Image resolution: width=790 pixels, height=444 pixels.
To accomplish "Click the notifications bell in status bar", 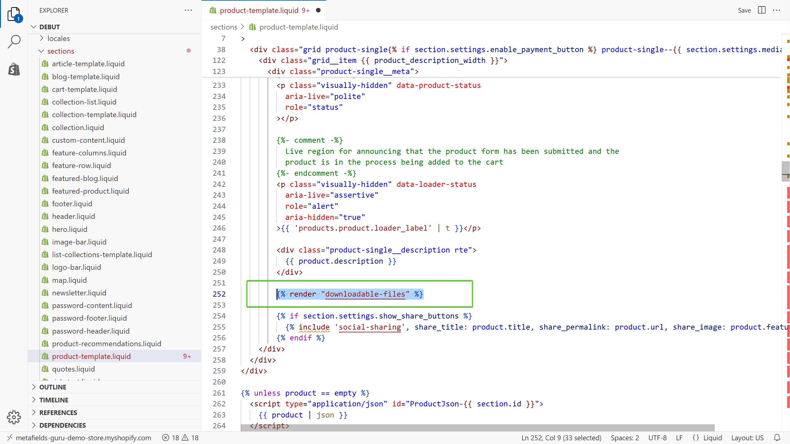I will click(x=777, y=438).
